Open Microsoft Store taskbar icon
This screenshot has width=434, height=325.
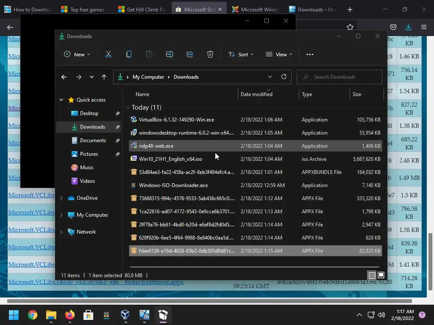pos(88,315)
